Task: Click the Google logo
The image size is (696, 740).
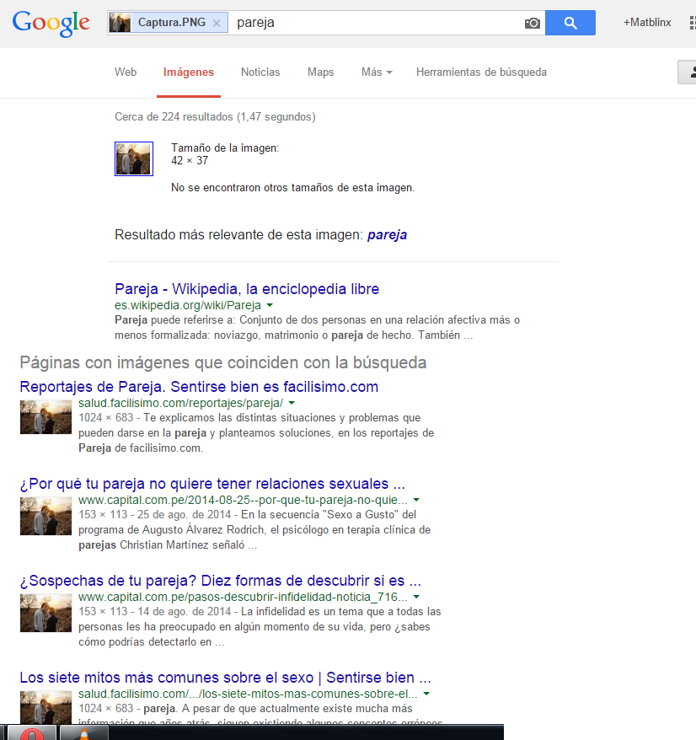Action: tap(51, 23)
